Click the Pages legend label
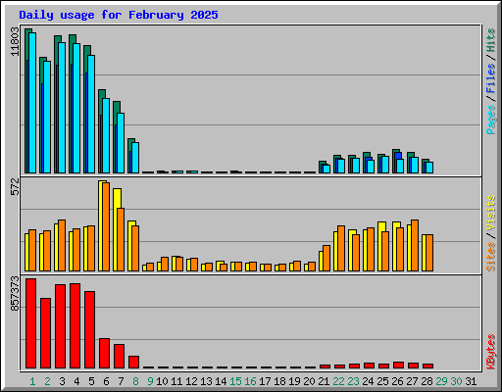The width and height of the screenshot is (502, 392). point(491,120)
